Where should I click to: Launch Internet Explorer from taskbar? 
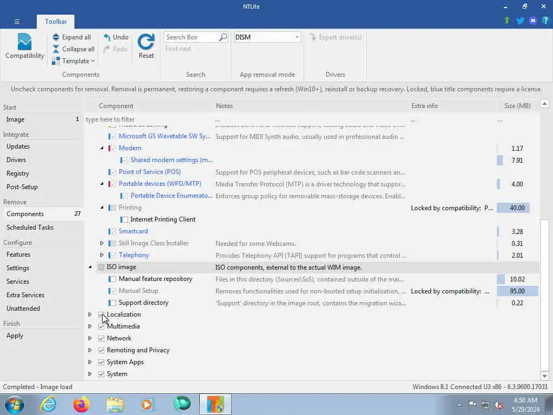(x=48, y=404)
